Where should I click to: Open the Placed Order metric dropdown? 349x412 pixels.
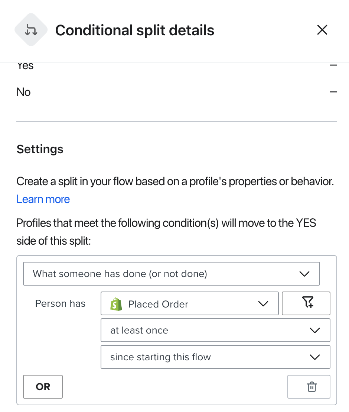click(189, 304)
